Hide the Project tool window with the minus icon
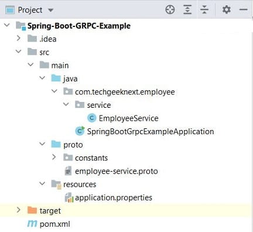This screenshot has width=253, height=232. point(244,9)
